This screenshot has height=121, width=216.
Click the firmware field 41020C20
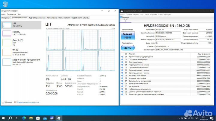pos(168,30)
